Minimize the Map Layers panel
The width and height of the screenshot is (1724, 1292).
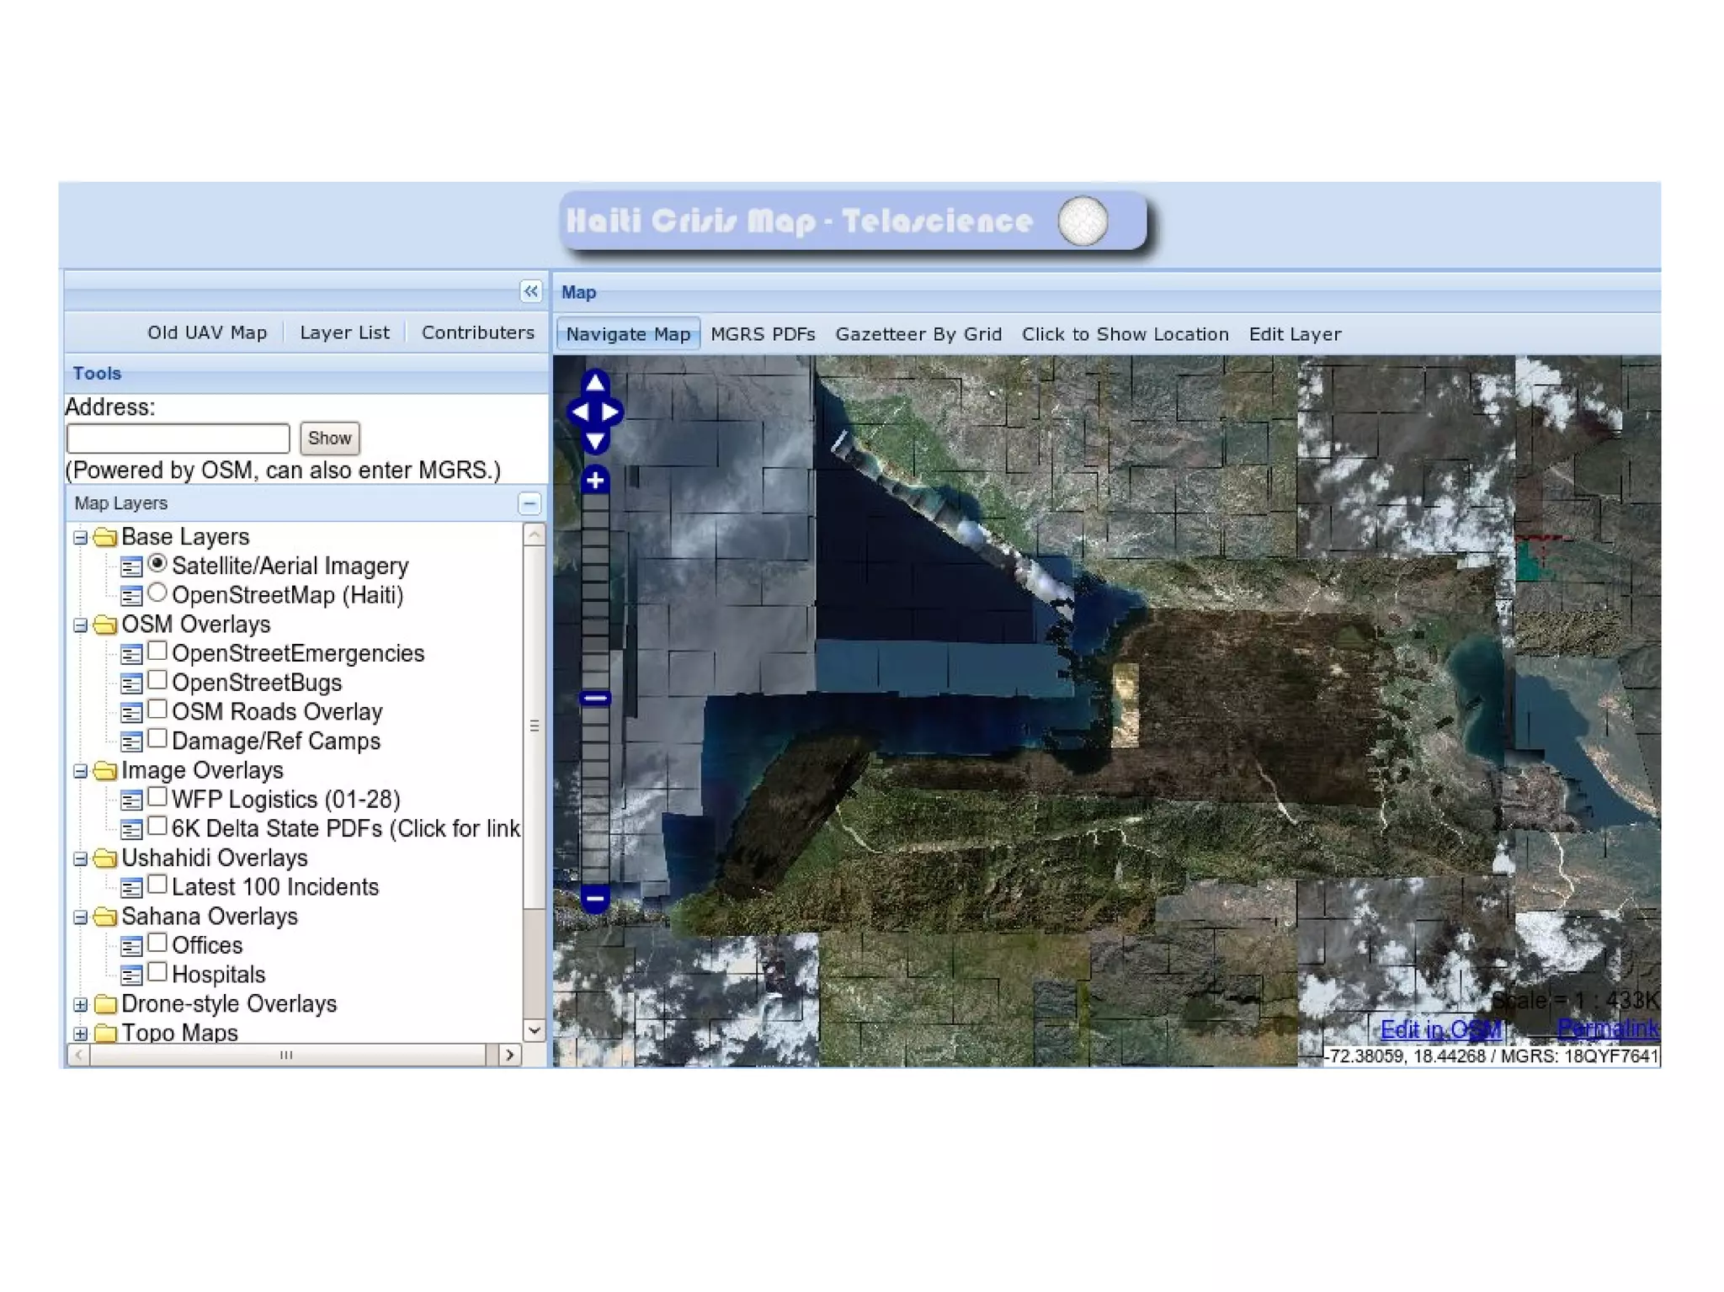point(529,504)
